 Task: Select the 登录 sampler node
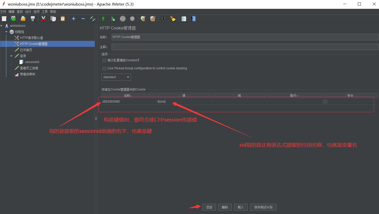click(23, 56)
